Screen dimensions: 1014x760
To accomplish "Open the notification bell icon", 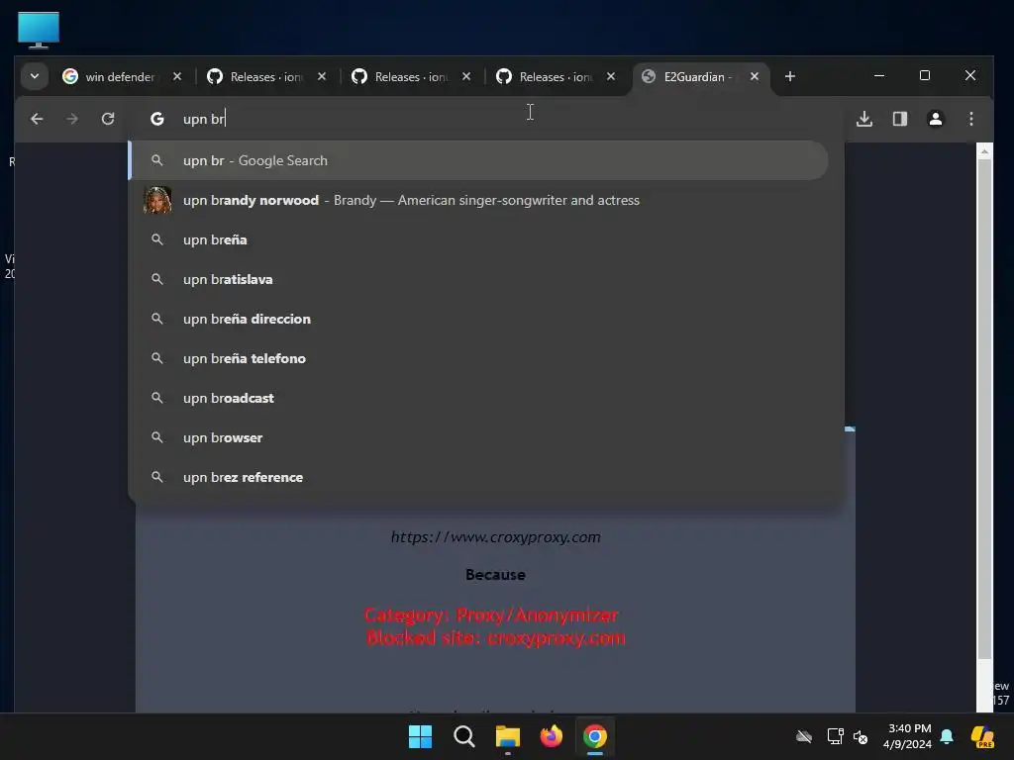I will click(x=947, y=736).
